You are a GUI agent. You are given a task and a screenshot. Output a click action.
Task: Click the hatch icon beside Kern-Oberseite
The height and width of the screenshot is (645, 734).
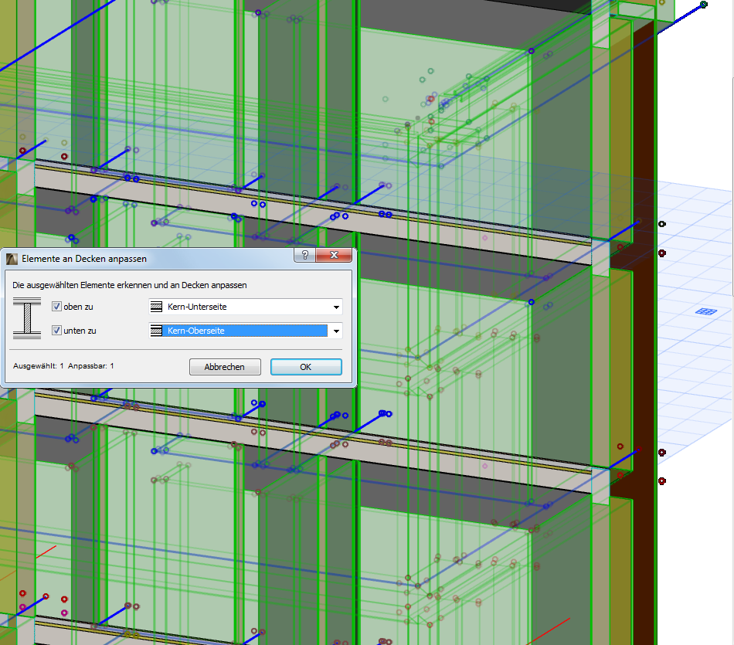tap(156, 331)
